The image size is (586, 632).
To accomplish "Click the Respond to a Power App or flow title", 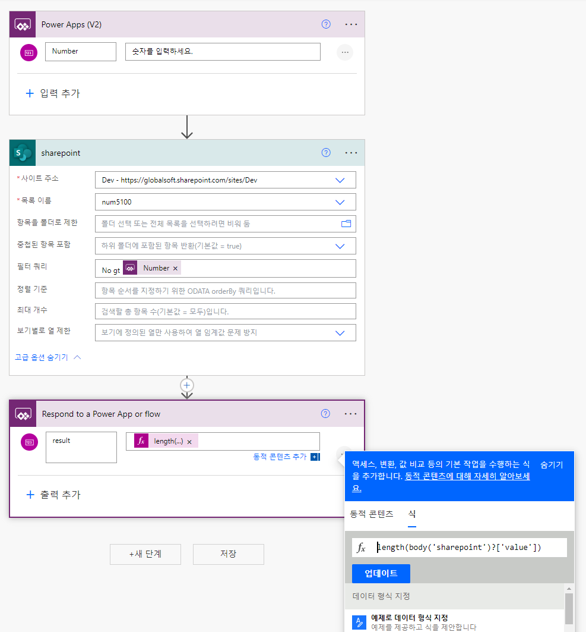I will coord(101,414).
